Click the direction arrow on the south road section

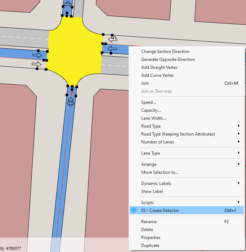click(71, 102)
